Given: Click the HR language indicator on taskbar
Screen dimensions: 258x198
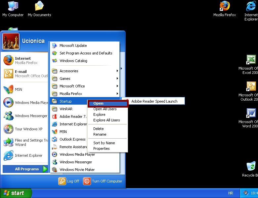Looking at the screenshot, I should point(231,193).
